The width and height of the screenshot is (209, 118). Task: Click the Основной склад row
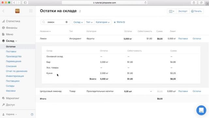click(121, 56)
